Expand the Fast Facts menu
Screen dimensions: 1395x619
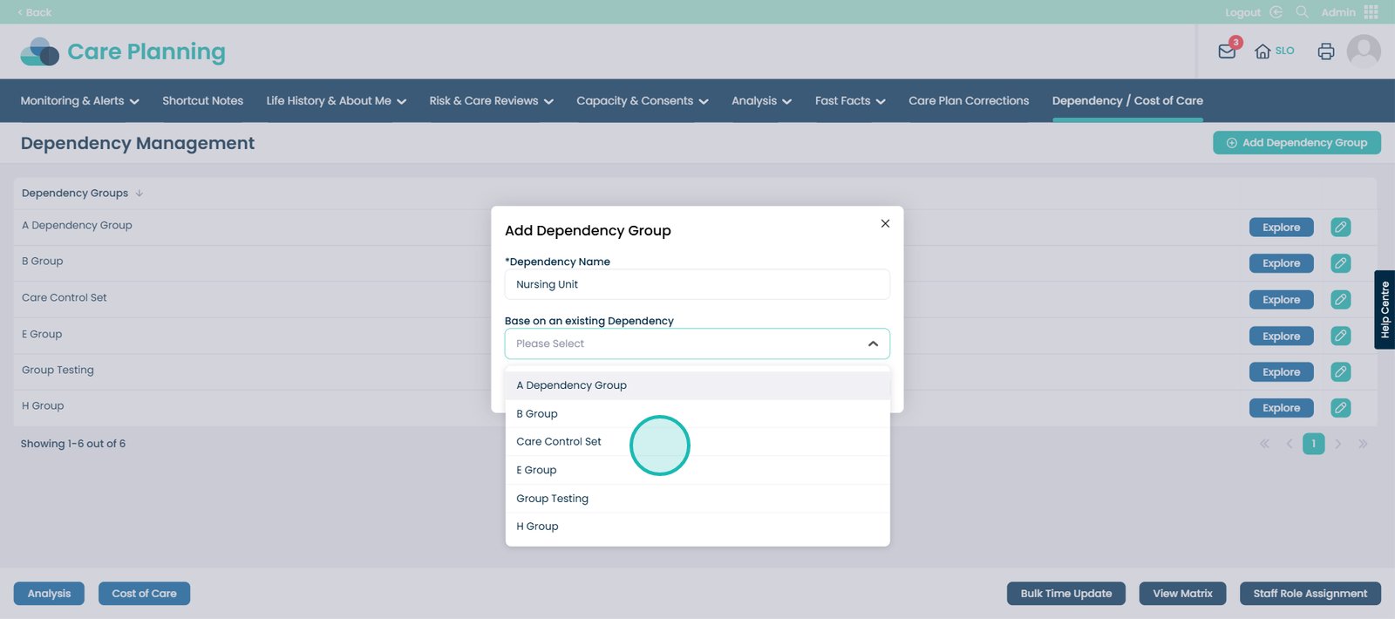[849, 101]
